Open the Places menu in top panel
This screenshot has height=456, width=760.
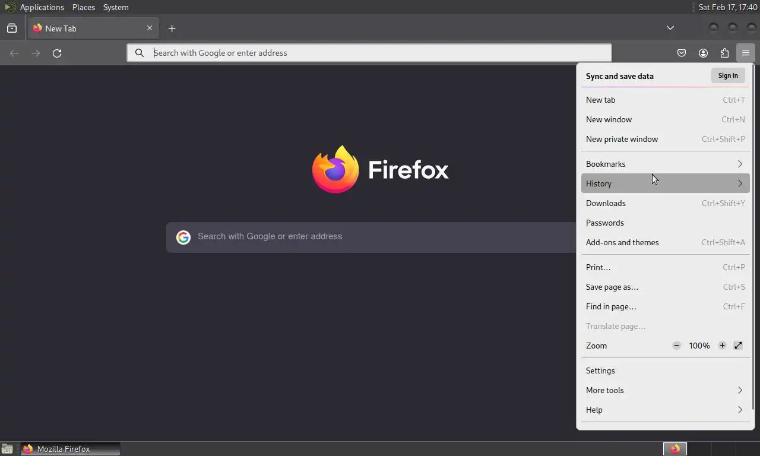(x=84, y=7)
